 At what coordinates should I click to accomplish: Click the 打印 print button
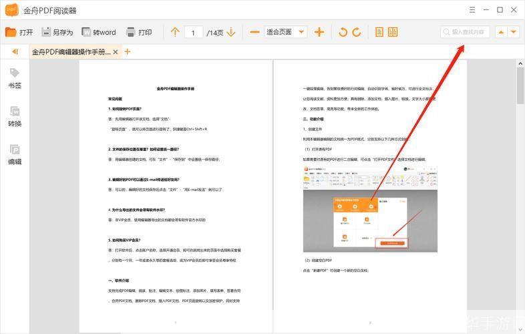pyautogui.click(x=139, y=32)
